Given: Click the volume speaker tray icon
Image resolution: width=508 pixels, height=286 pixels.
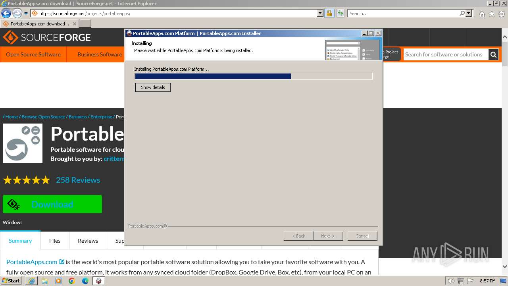Looking at the screenshot, I should [x=451, y=281].
